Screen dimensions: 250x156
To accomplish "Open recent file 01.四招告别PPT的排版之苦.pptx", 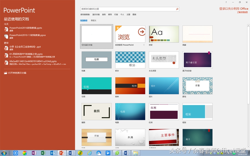I will pyautogui.click(x=26, y=54).
